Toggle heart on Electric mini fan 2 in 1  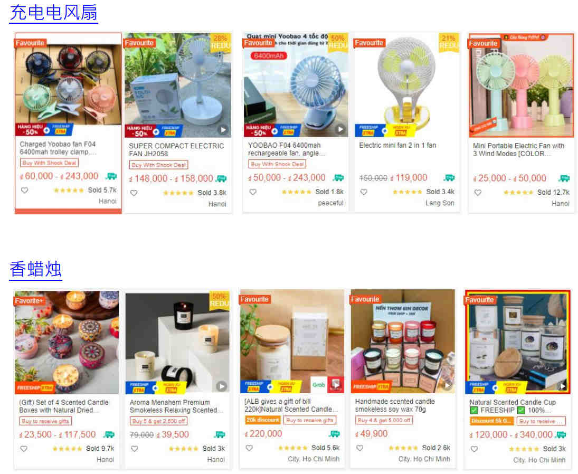[x=364, y=192]
